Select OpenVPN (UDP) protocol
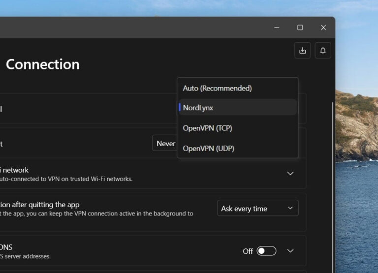The image size is (378, 273). click(238, 149)
